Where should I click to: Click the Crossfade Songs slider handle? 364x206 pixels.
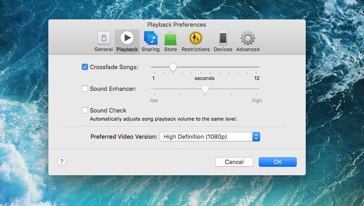[173, 67]
